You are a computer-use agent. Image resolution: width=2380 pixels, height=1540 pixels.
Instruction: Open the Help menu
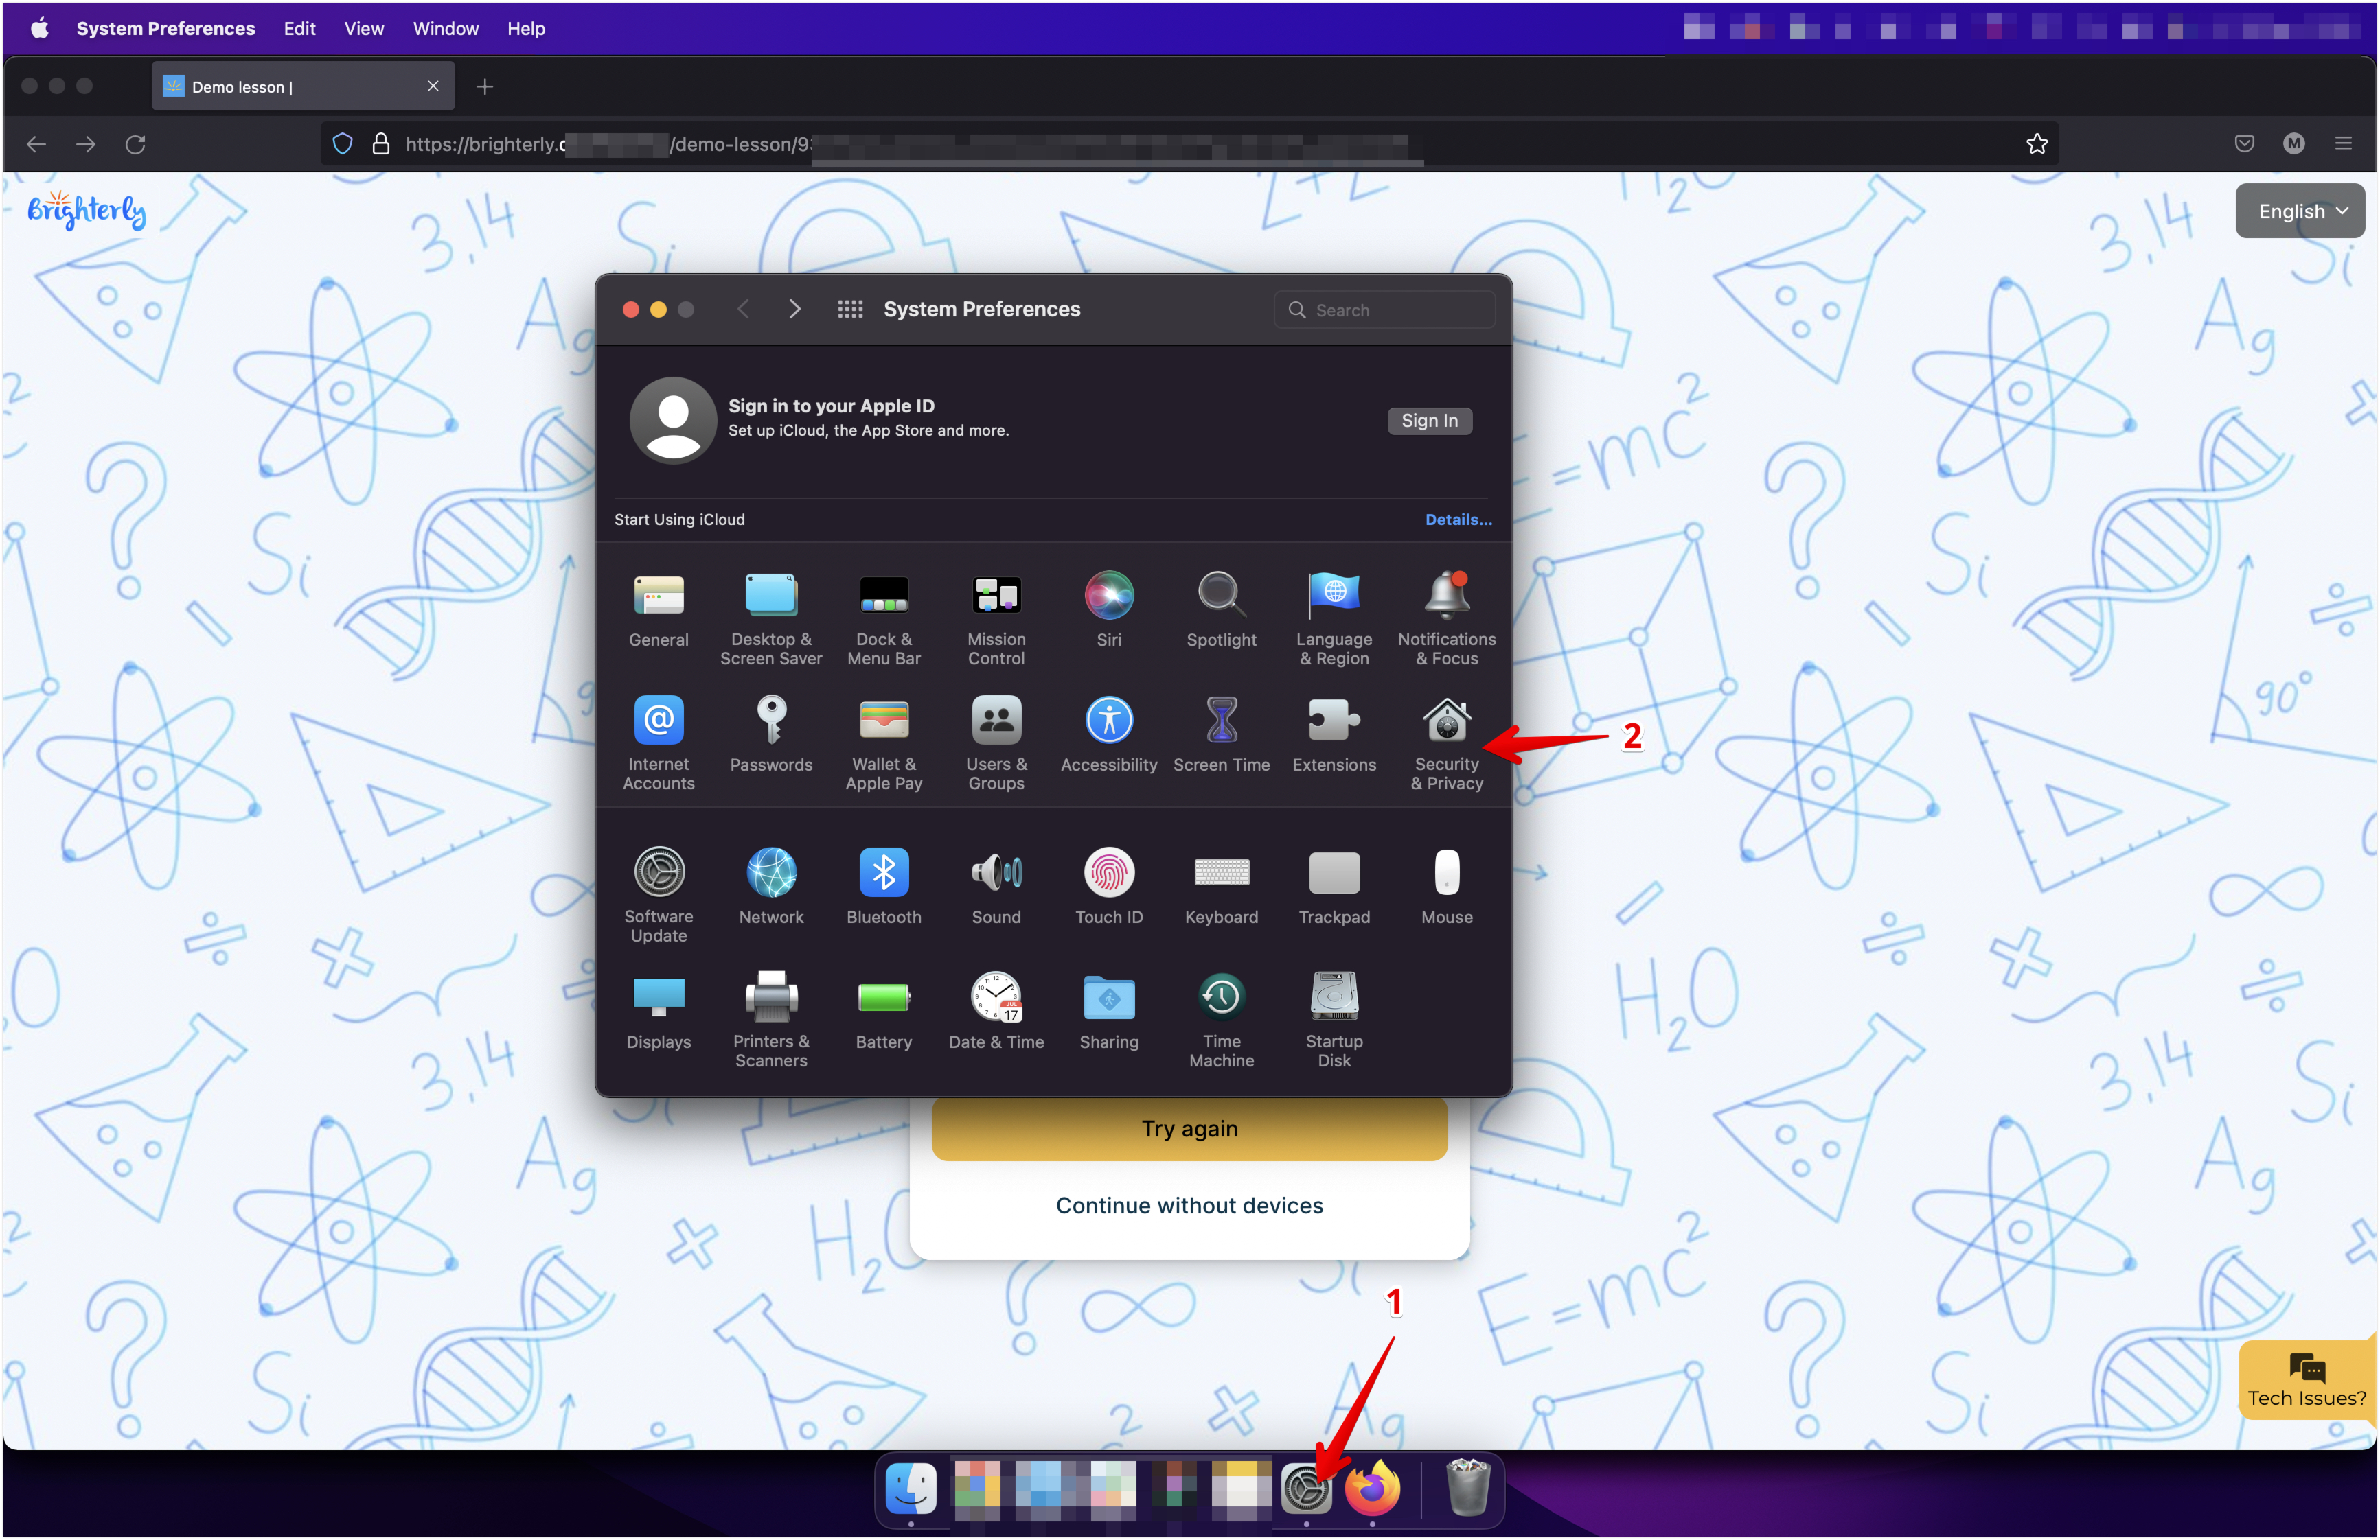(x=526, y=28)
